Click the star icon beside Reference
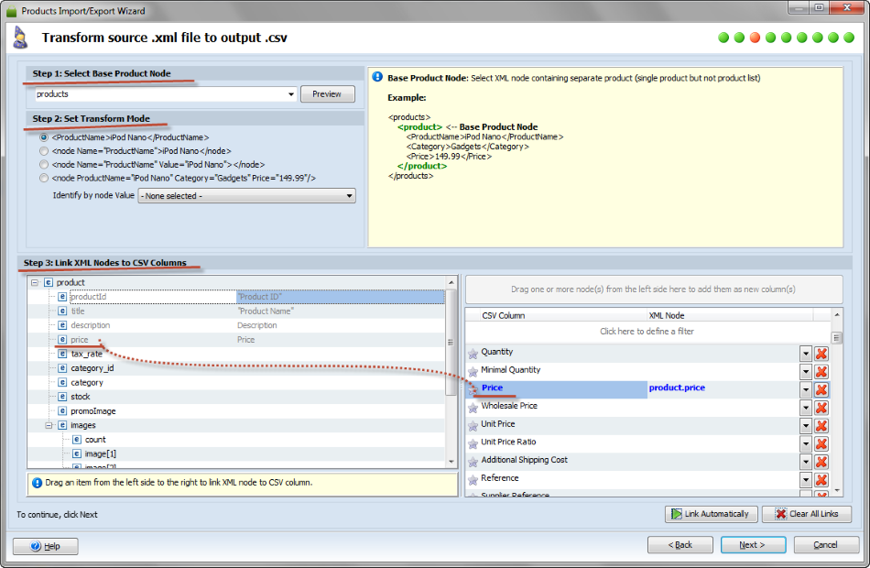870x568 pixels. point(473,480)
